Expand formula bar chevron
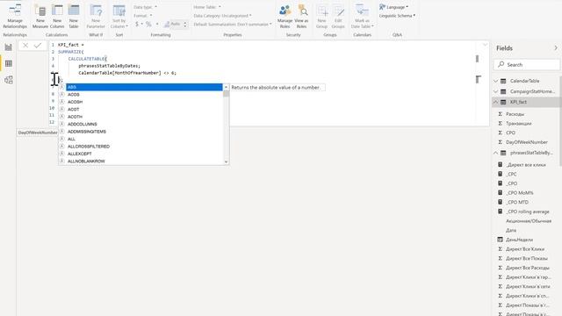 (x=485, y=45)
